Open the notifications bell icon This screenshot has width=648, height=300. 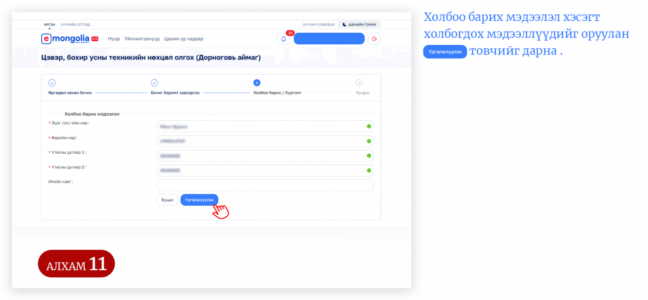283,39
